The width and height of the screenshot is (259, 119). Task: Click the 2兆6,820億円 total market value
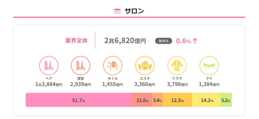click(125, 41)
